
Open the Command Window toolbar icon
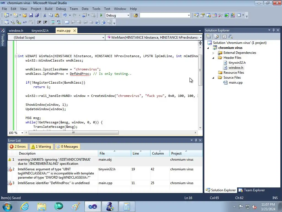[x=239, y=15]
